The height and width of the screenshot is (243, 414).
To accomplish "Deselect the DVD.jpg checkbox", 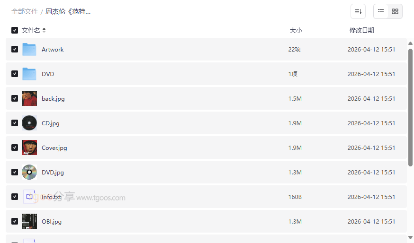I will click(15, 172).
